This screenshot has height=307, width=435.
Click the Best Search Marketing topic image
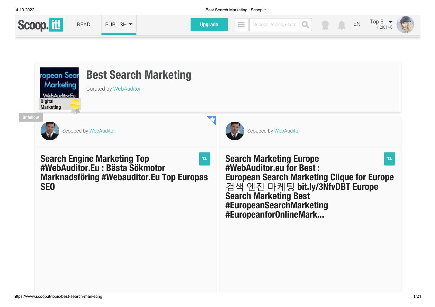click(59, 83)
